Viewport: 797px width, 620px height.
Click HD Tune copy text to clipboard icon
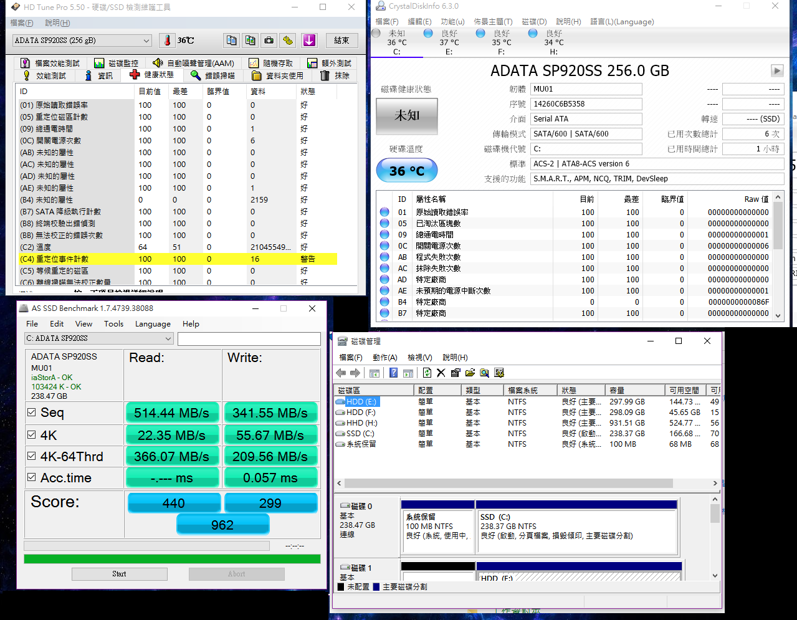pos(232,41)
